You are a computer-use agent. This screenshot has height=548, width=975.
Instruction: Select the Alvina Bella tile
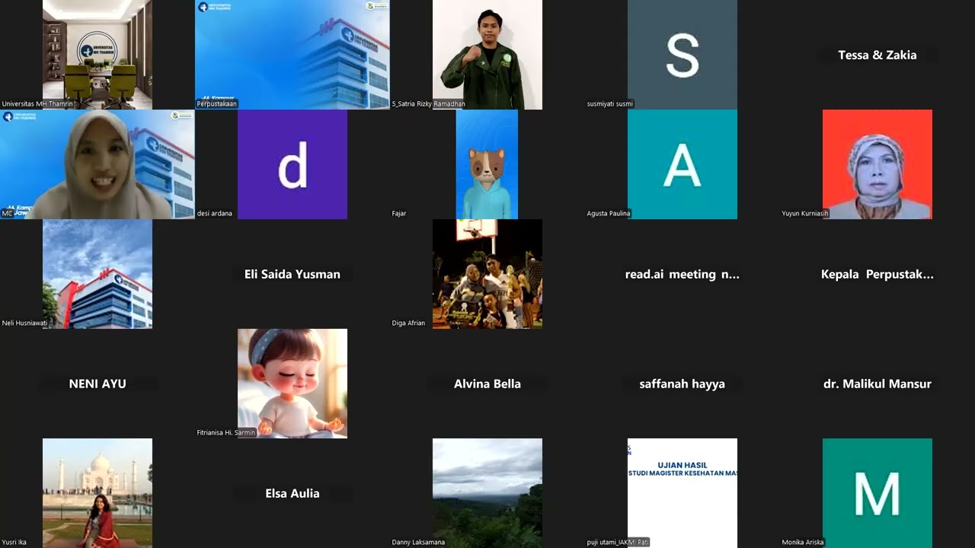coord(487,384)
